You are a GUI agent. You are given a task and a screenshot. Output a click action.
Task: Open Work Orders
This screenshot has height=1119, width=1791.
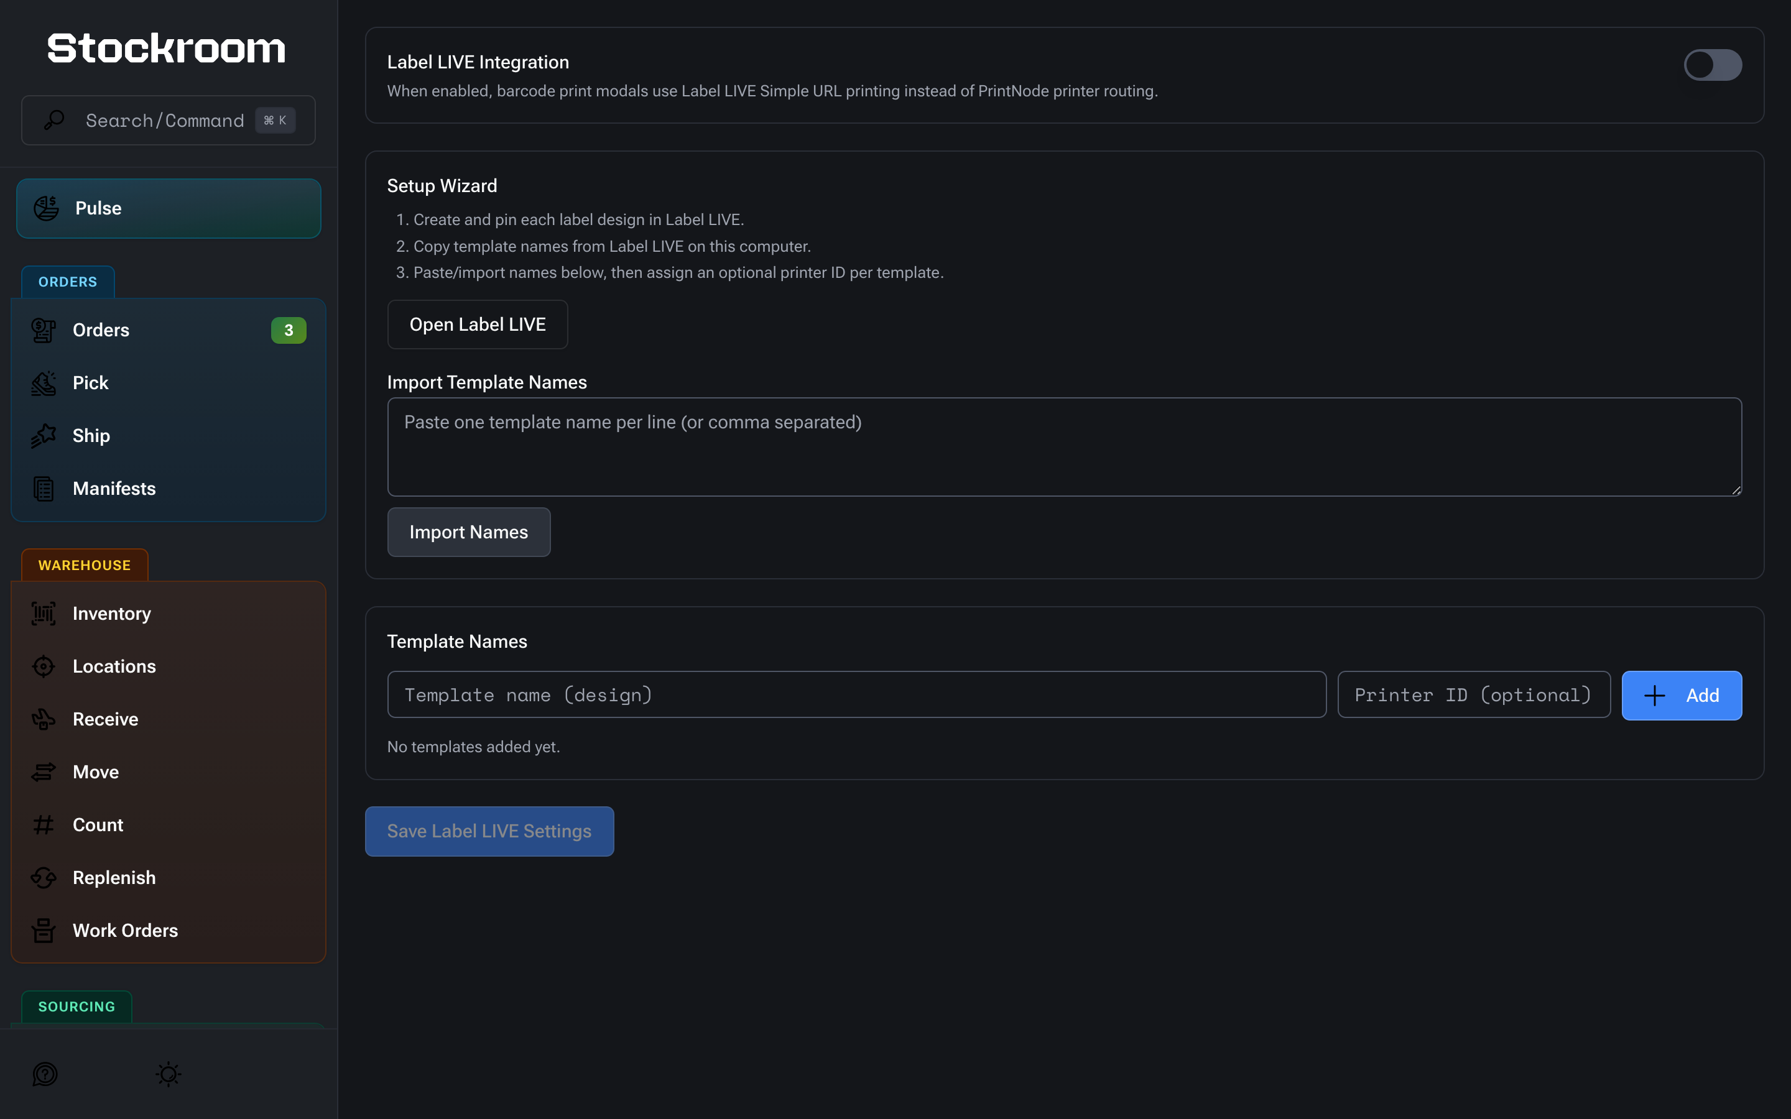[x=169, y=930]
